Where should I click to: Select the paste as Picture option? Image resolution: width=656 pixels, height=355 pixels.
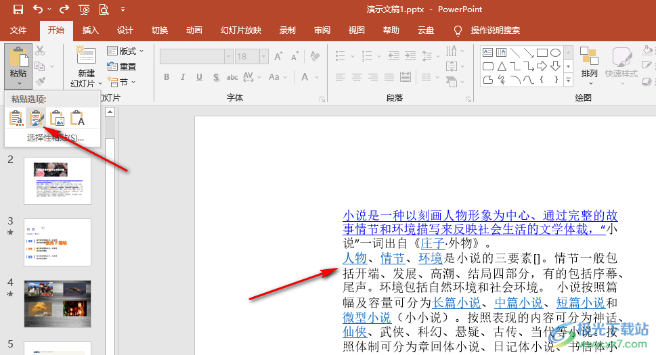point(58,119)
